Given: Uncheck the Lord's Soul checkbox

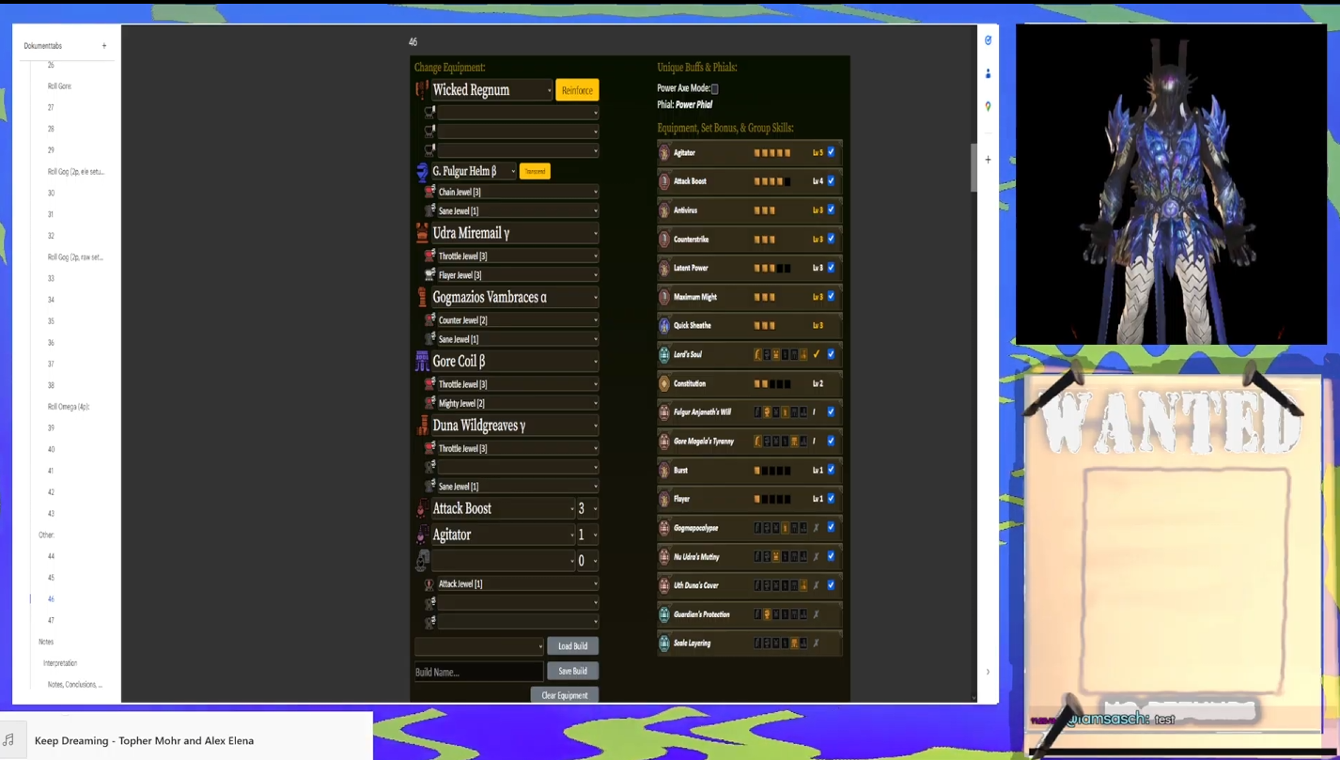Looking at the screenshot, I should (x=831, y=354).
